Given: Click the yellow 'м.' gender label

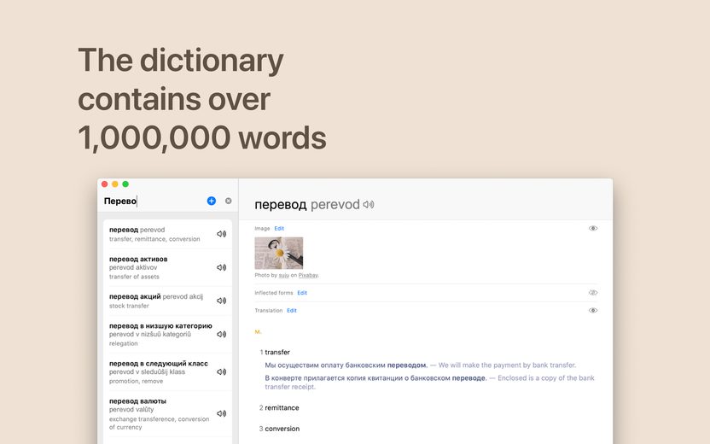Looking at the screenshot, I should pos(258,332).
